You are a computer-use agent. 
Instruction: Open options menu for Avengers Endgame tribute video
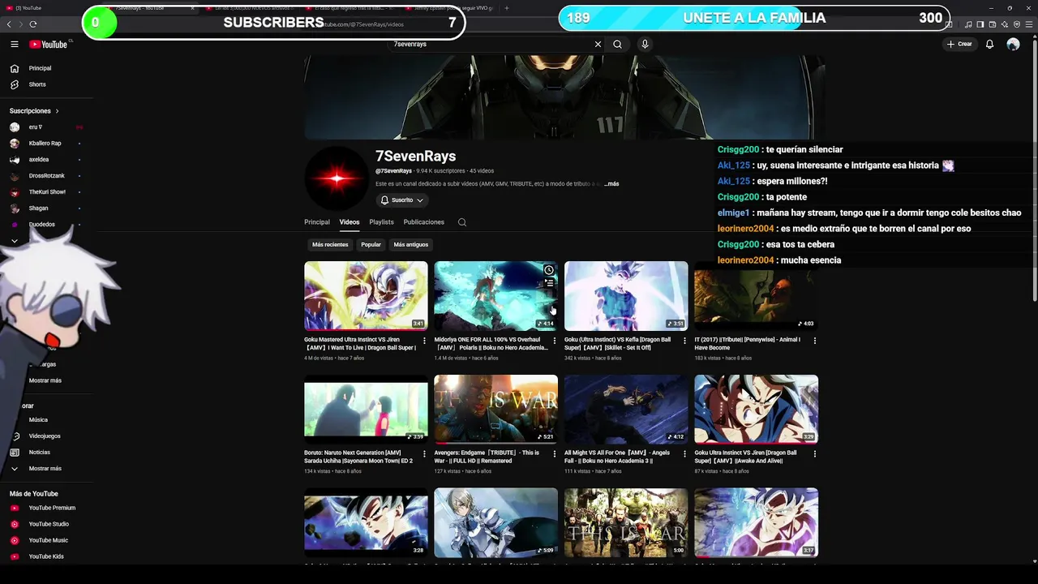(555, 454)
